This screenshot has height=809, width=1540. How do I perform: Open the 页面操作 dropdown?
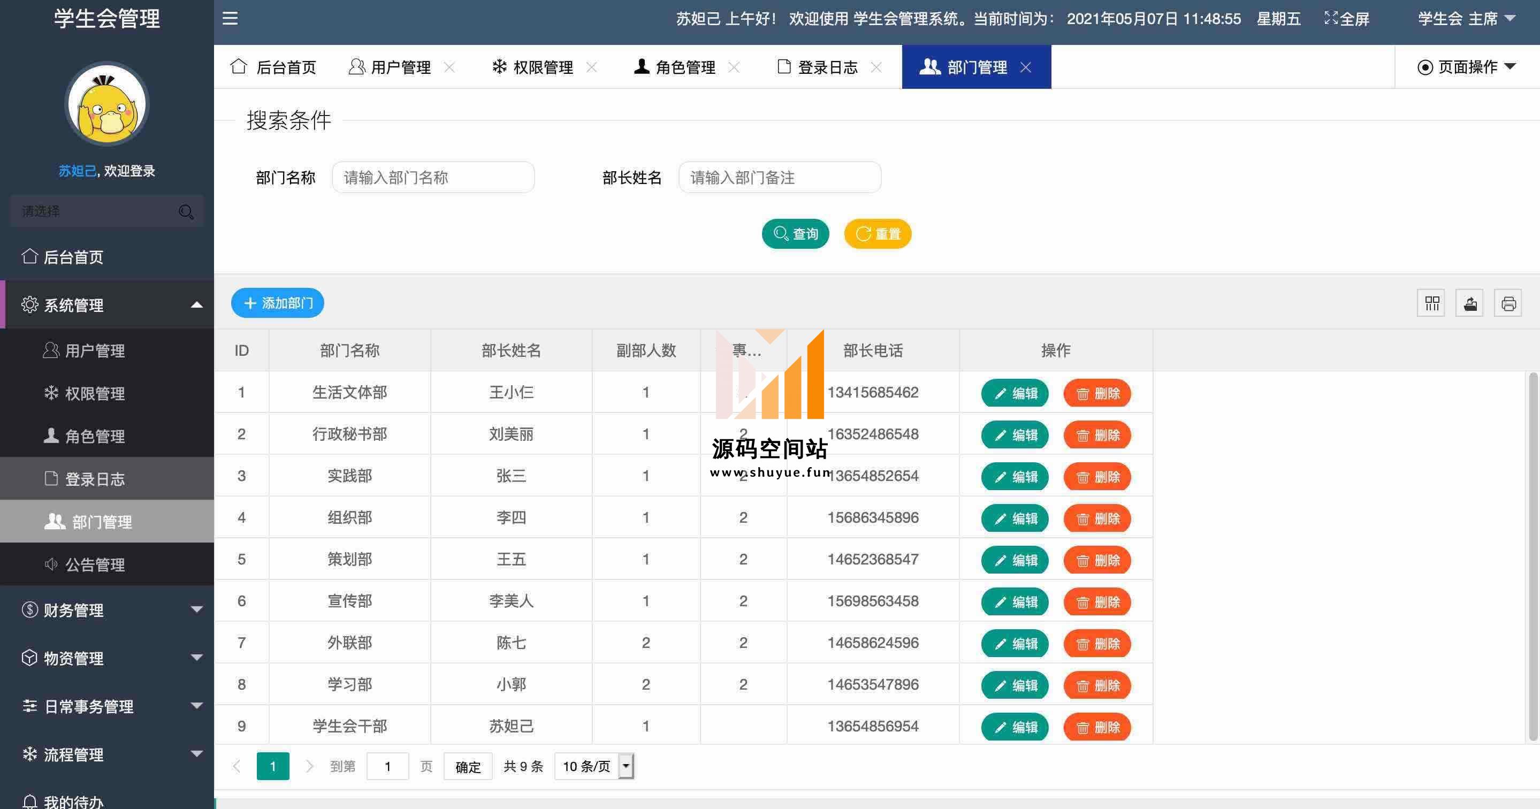[x=1467, y=67]
